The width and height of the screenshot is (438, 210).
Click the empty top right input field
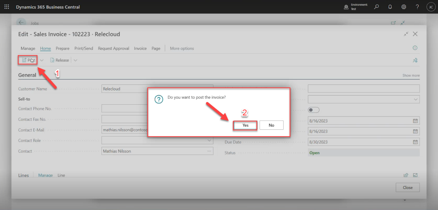tap(364, 89)
